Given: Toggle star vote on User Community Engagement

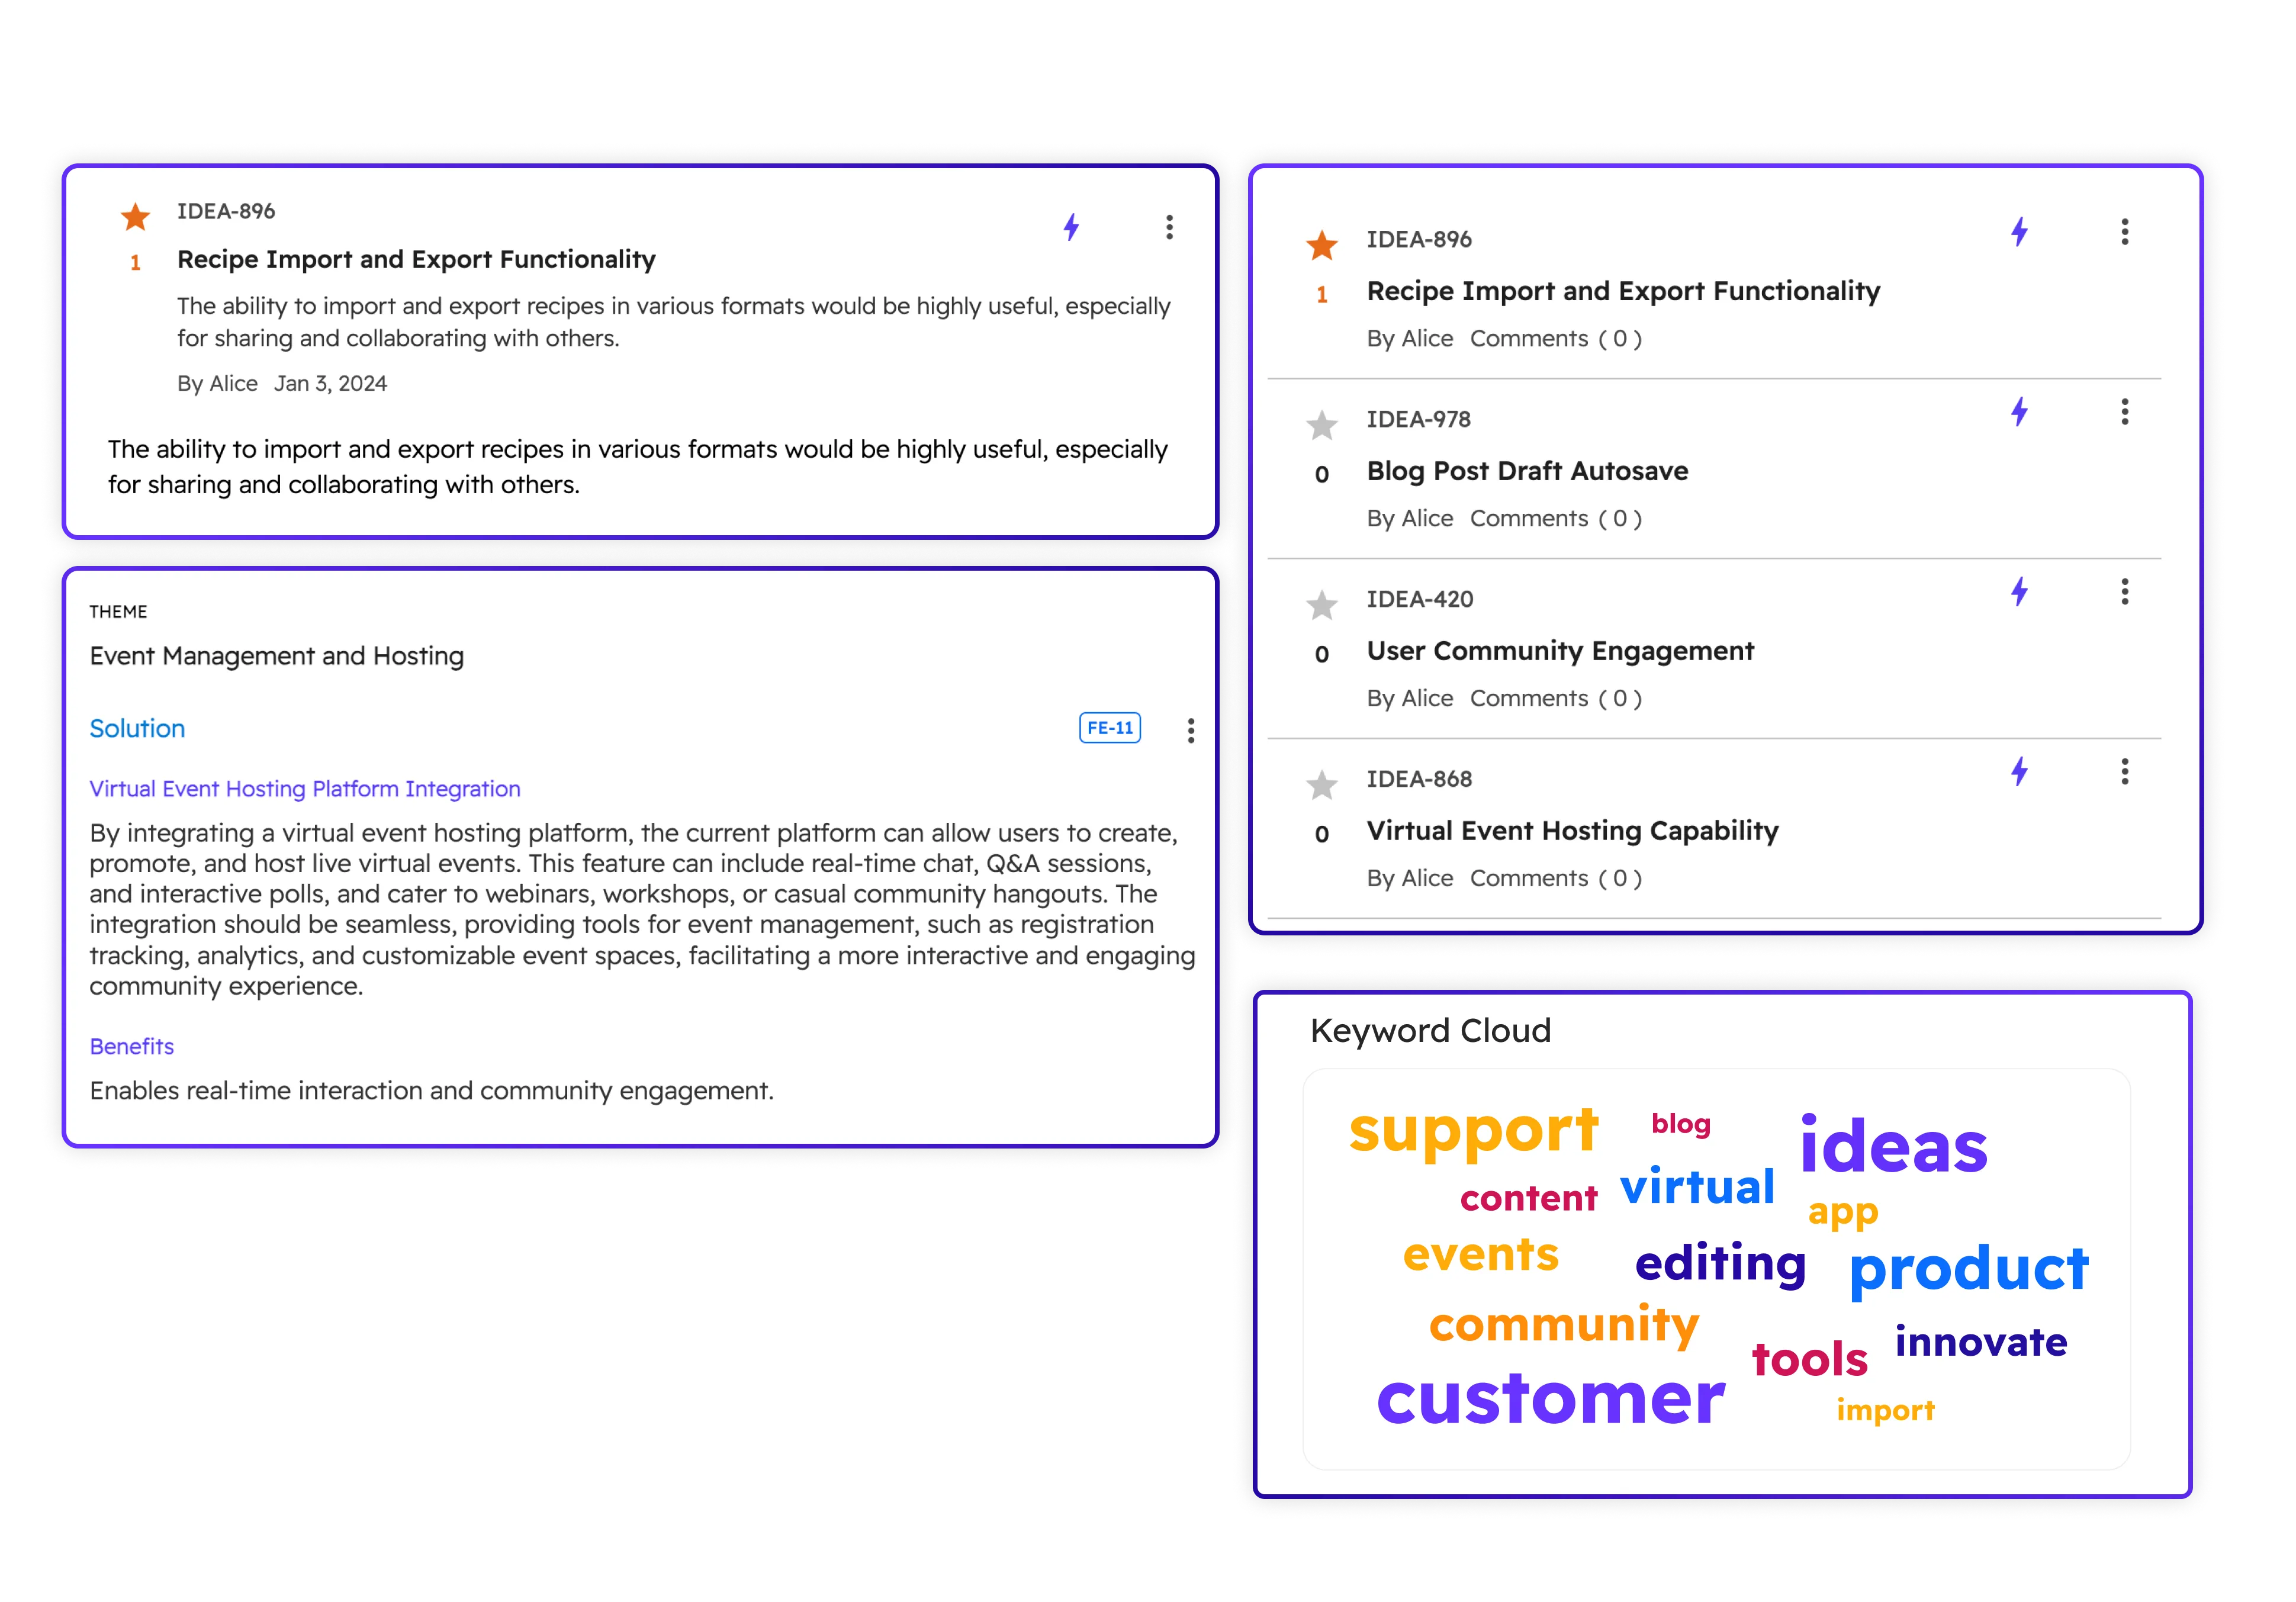Looking at the screenshot, I should point(1322,605).
